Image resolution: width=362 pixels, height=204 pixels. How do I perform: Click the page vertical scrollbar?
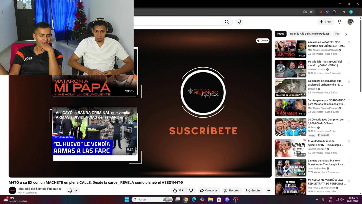[360, 55]
